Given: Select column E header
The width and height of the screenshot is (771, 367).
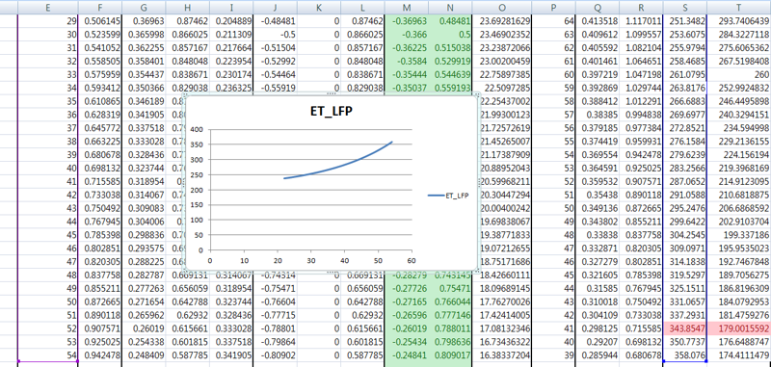Looking at the screenshot, I should (x=47, y=7).
